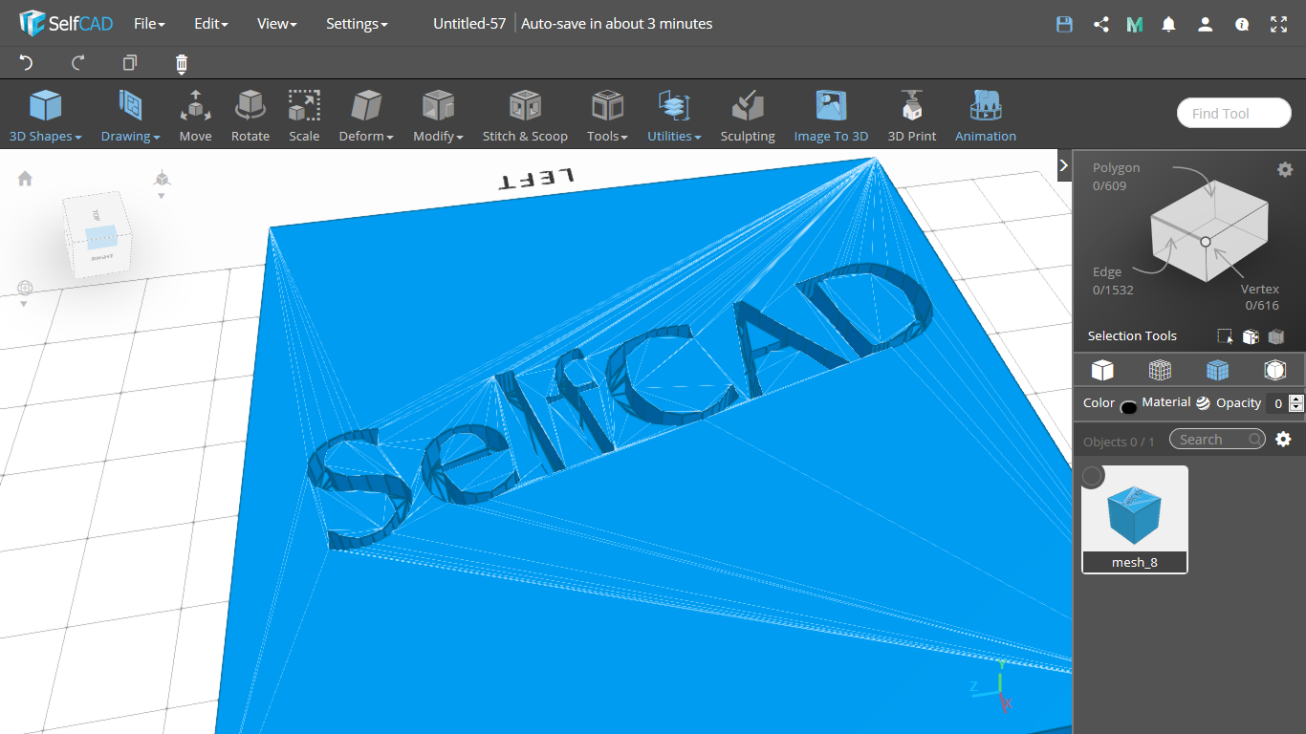The width and height of the screenshot is (1306, 734).
Task: Click the Find Tool search field
Action: coord(1233,113)
